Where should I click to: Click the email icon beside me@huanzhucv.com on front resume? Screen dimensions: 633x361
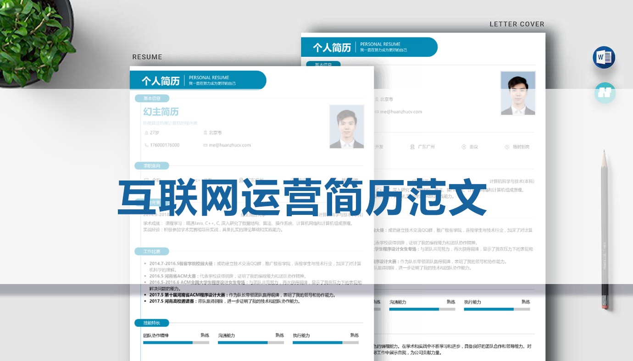tap(205, 145)
